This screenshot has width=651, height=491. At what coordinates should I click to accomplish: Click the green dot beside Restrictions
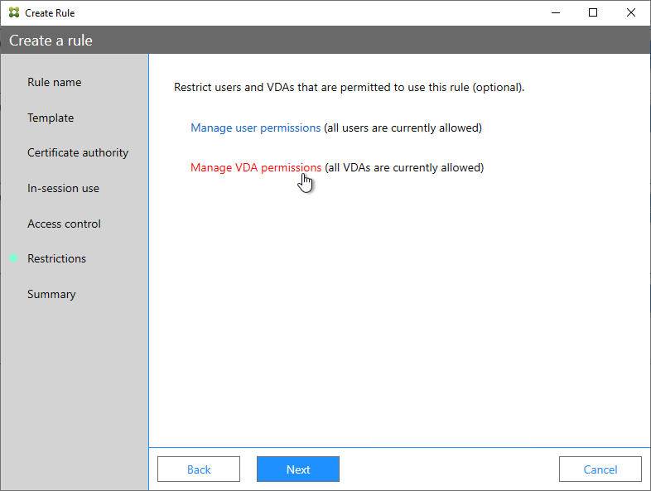tap(13, 258)
